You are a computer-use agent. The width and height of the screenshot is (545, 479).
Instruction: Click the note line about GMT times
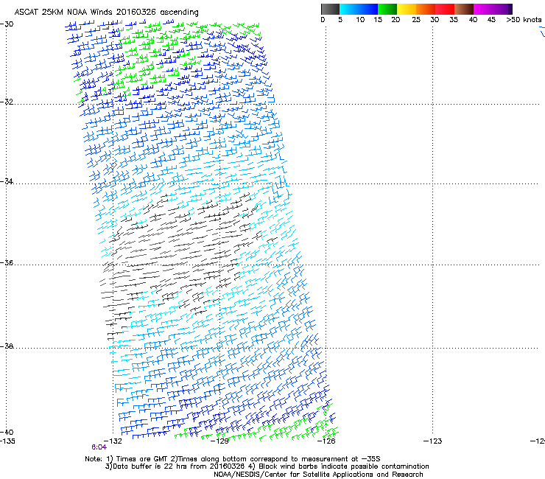point(233,459)
